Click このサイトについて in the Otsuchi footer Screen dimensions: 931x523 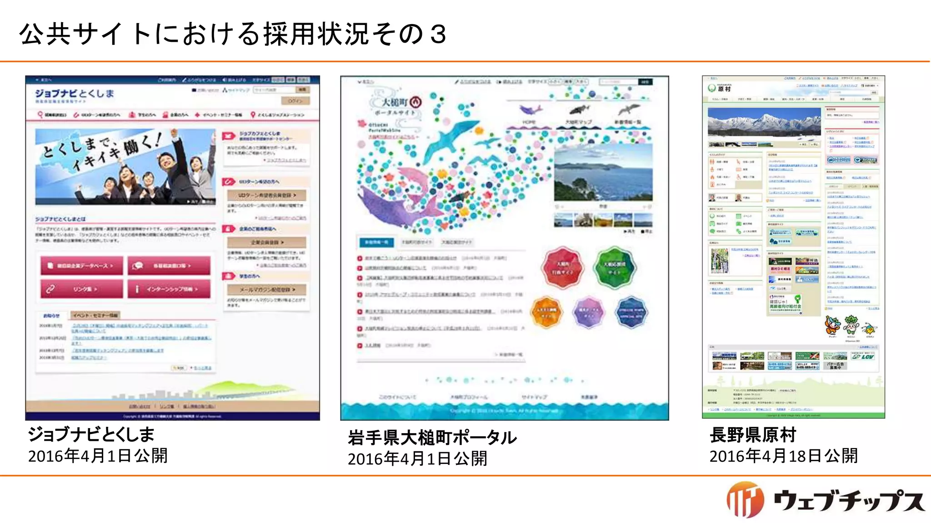pos(397,397)
